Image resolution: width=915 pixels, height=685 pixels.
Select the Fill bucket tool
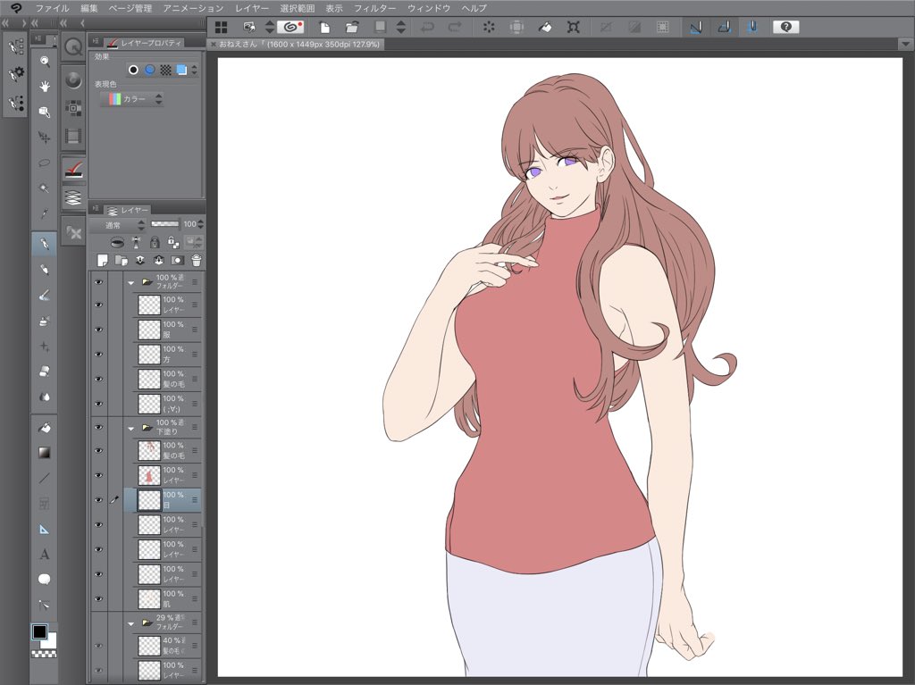[x=45, y=427]
